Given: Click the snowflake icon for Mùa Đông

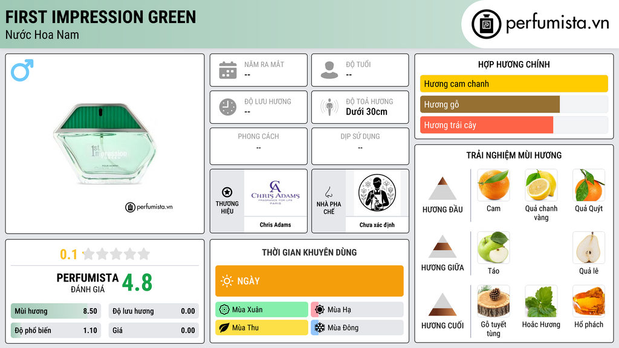Looking at the screenshot, I should click(x=320, y=327).
